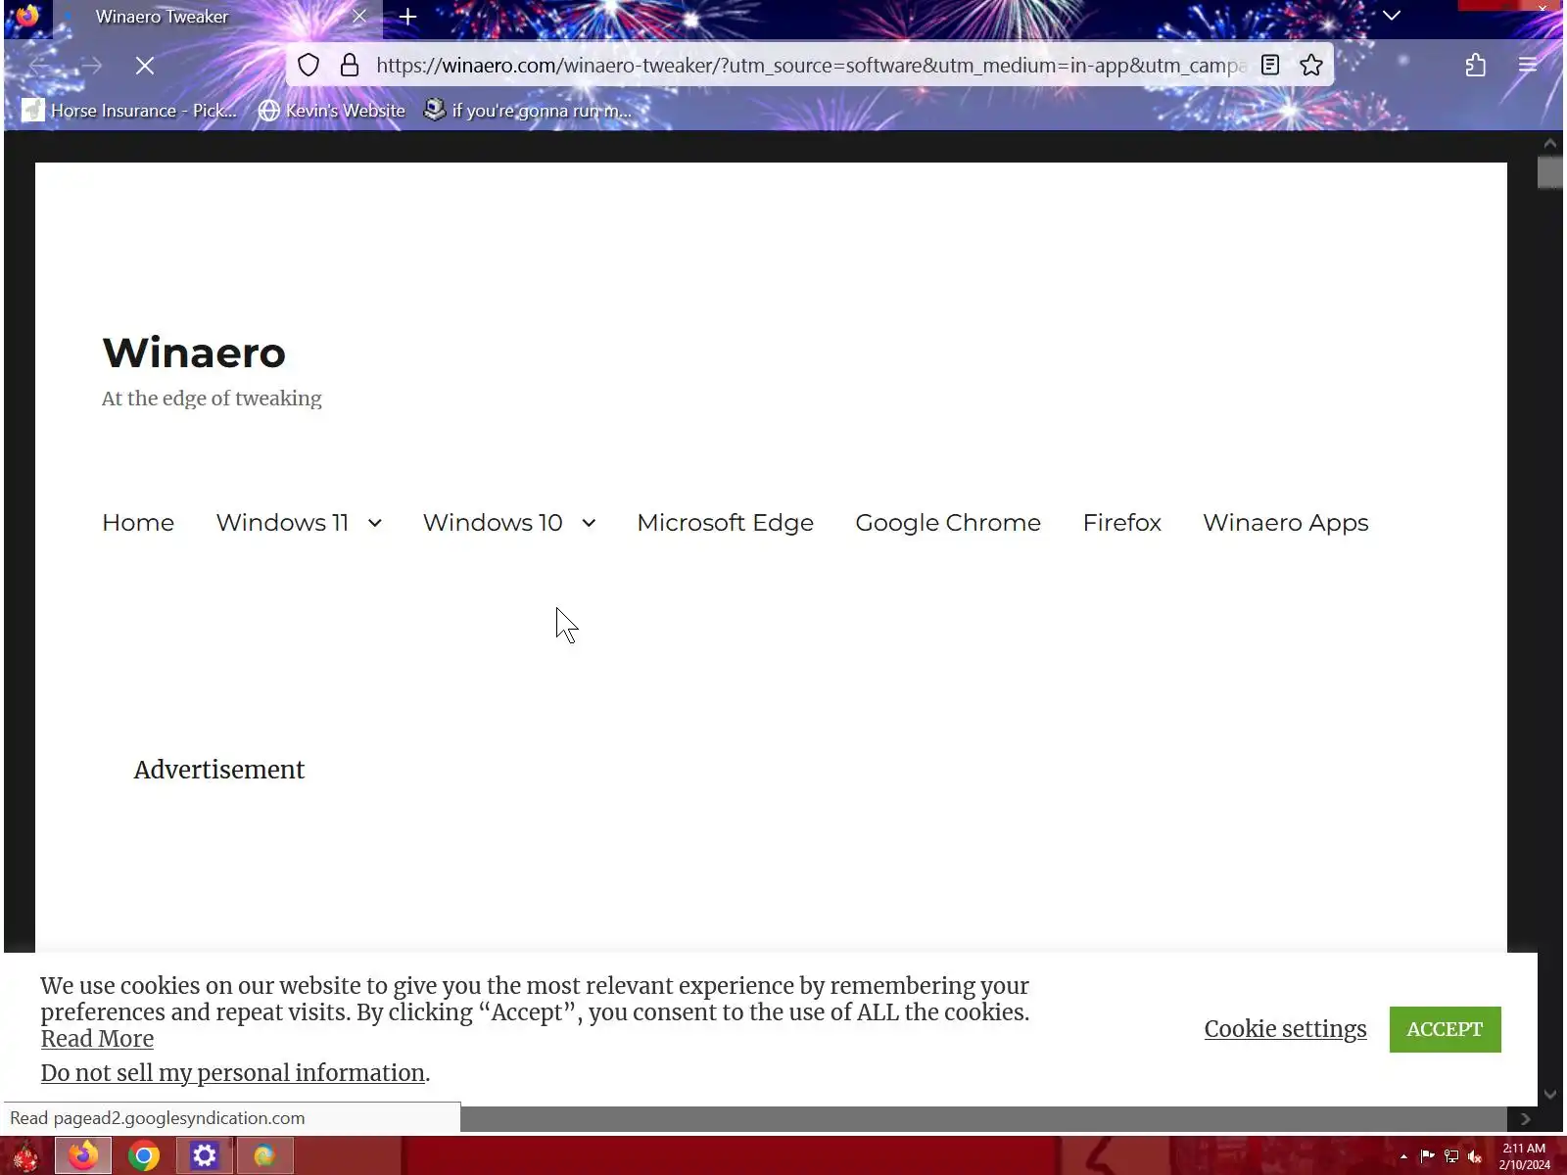Viewport: 1567px width, 1175px height.
Task: Open the clock showing 2:11 AM
Action: click(1524, 1156)
